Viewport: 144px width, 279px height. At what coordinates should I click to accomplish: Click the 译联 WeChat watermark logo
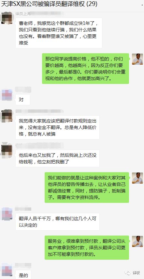(132, 272)
